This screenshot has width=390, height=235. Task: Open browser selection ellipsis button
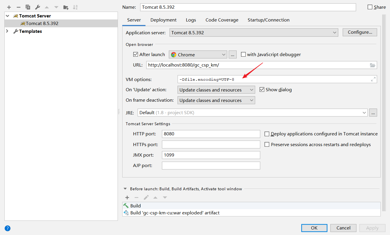[x=233, y=54]
